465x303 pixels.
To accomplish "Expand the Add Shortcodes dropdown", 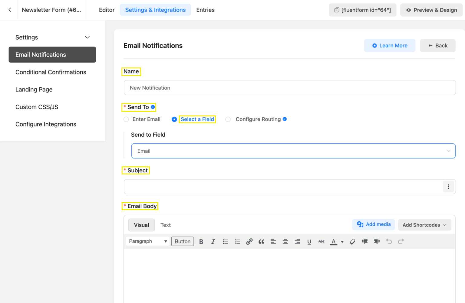I will click(424, 225).
